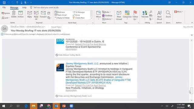Viewport: 194px width, 109px height.
Task: Open Satyajit Fin List link under Janney alert
Action: tap(90, 85)
